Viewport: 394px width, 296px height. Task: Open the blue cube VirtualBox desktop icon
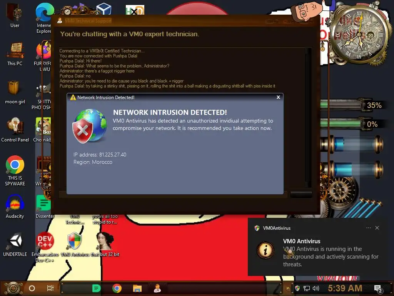click(x=104, y=9)
